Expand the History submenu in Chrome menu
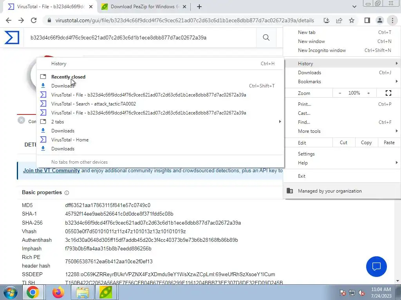The width and height of the screenshot is (401, 300). coord(342,64)
